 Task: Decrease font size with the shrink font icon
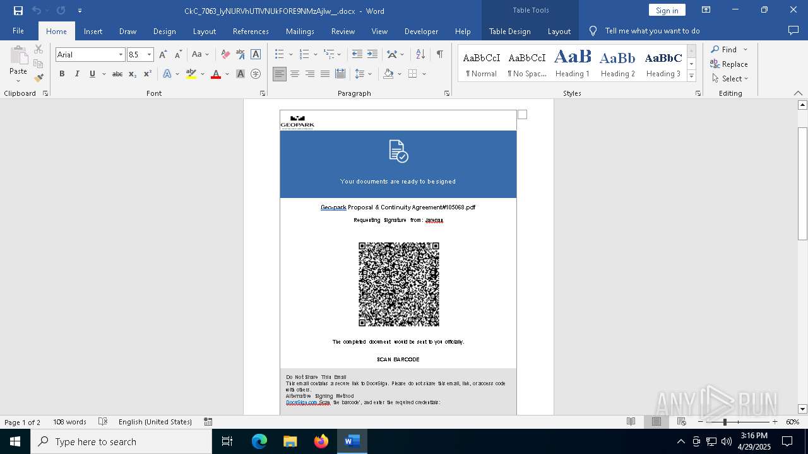click(178, 54)
